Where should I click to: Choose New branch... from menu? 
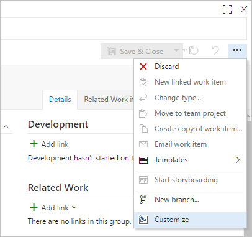click(190, 200)
